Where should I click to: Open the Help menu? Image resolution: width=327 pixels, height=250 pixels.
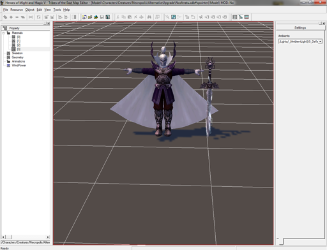click(x=66, y=10)
